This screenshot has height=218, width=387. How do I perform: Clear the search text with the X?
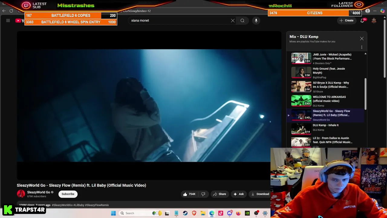233,21
